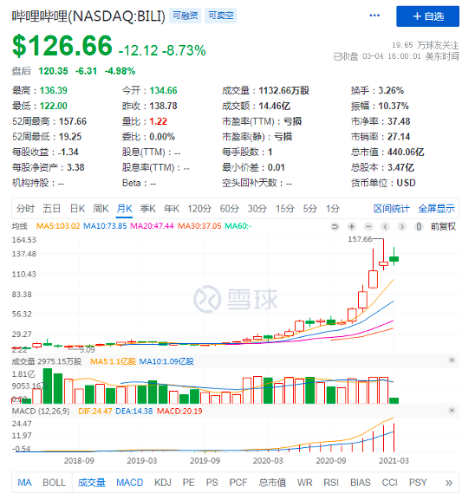
Task: Toggle the PE indicator
Action: pyautogui.click(x=188, y=483)
